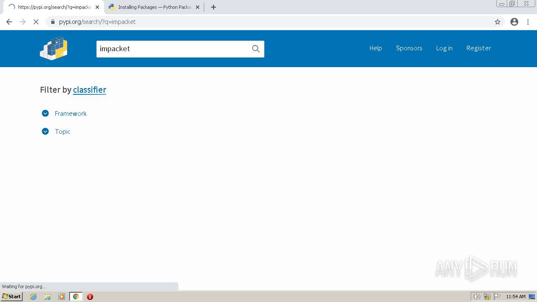Click the Register link

click(479, 48)
